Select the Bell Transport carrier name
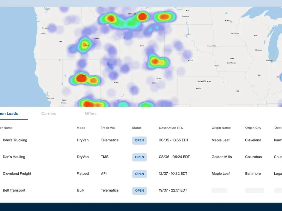 click(x=14, y=191)
